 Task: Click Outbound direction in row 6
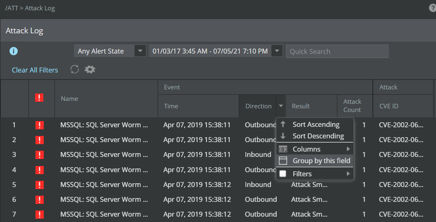point(261,199)
